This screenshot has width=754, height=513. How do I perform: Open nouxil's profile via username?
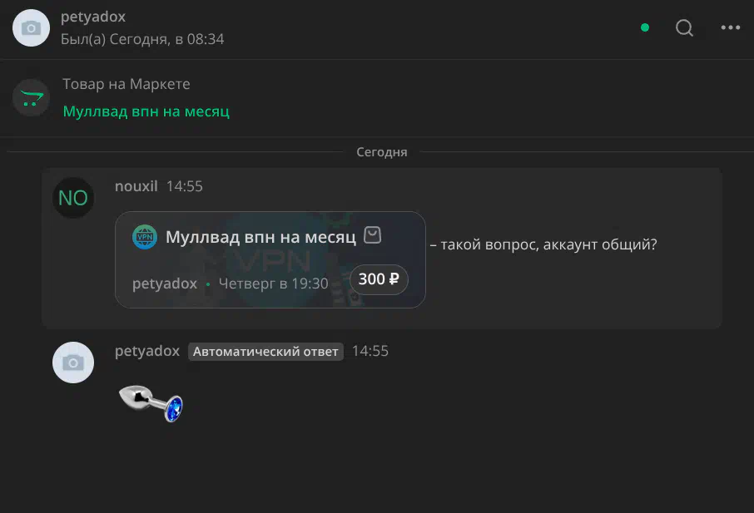(136, 186)
